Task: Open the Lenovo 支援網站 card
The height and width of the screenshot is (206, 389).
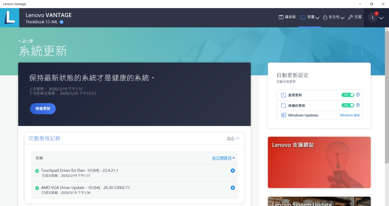Action: point(319,162)
